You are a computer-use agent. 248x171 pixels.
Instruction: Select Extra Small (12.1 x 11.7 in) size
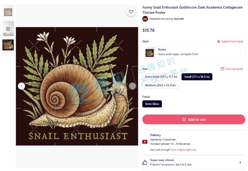pos(161,77)
